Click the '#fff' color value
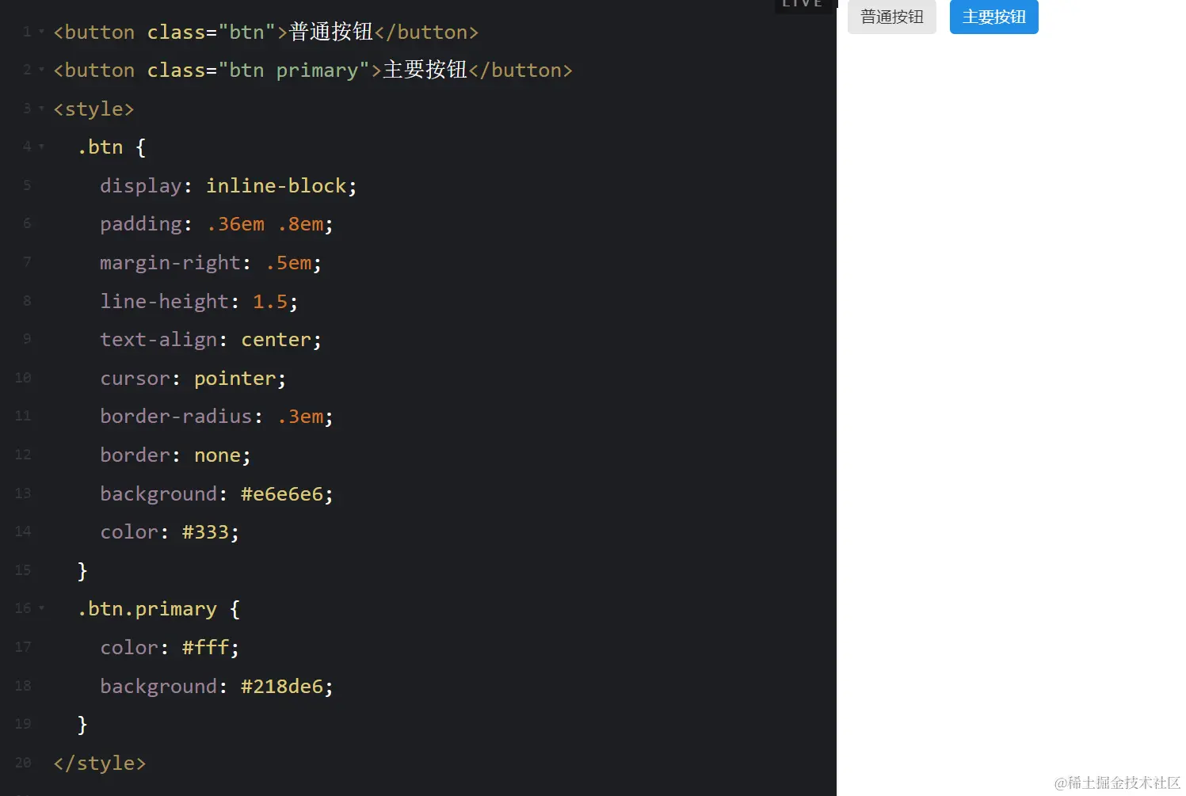 205,647
